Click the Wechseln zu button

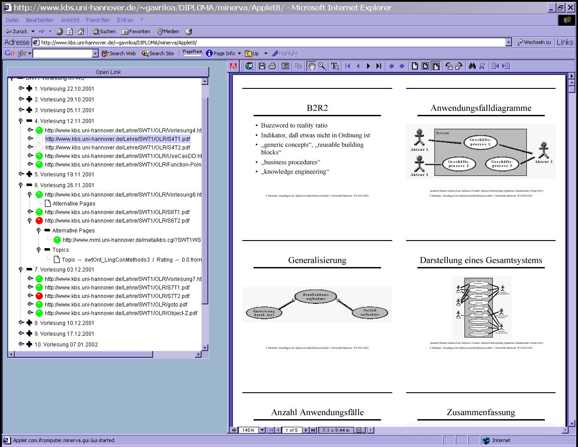pos(534,42)
